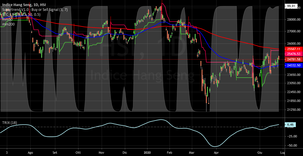The width and height of the screenshot is (303, 156).
Task: Select the TRIX (18) indicator legend
Action: [x=9, y=123]
